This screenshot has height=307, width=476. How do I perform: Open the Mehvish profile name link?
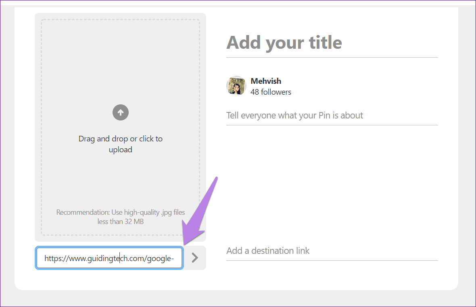[266, 81]
